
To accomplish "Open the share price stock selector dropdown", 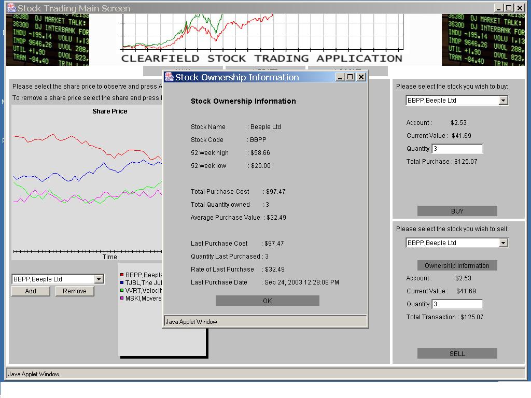I will coord(99,279).
